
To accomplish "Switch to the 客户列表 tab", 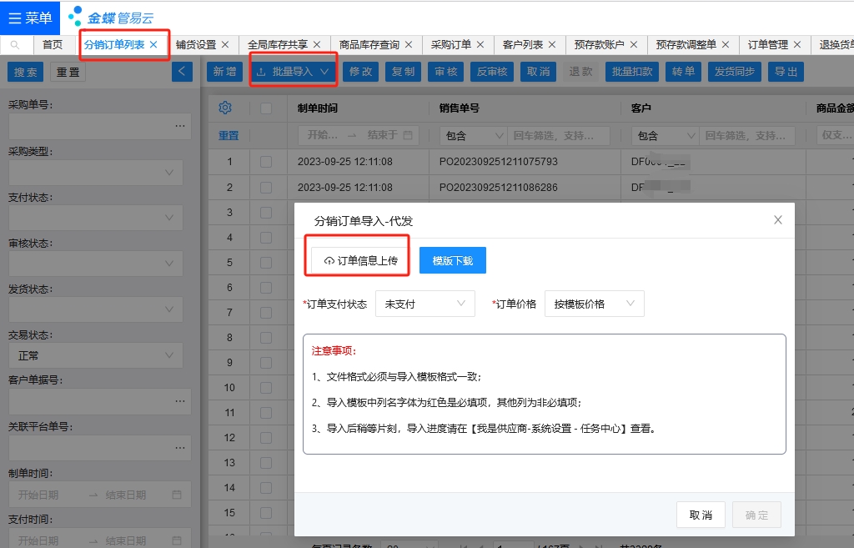I will pos(523,45).
